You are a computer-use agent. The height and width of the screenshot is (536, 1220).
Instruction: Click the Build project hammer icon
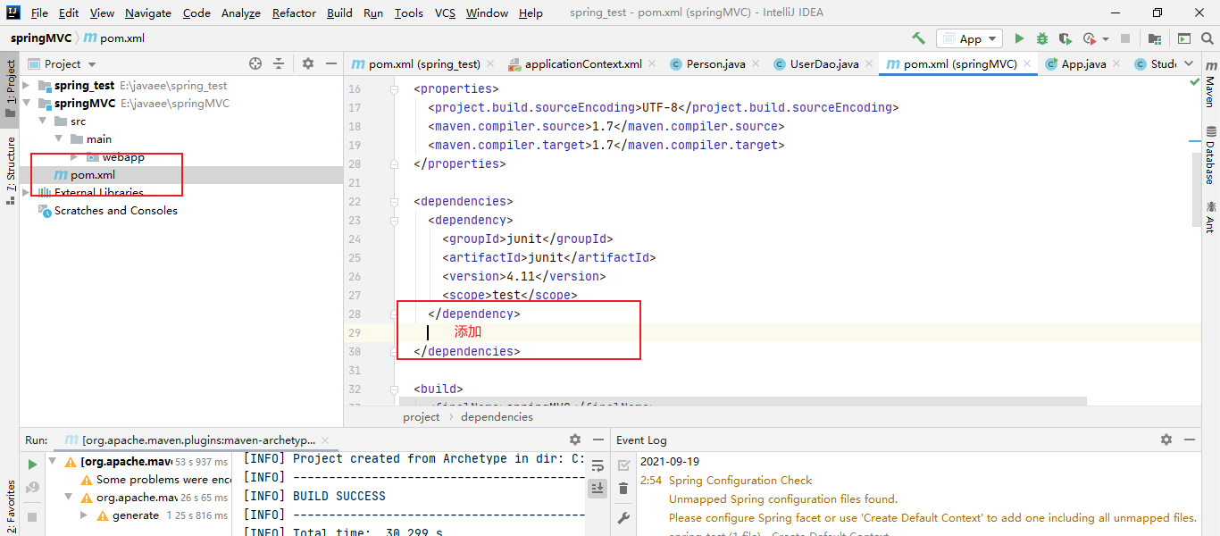coord(918,38)
